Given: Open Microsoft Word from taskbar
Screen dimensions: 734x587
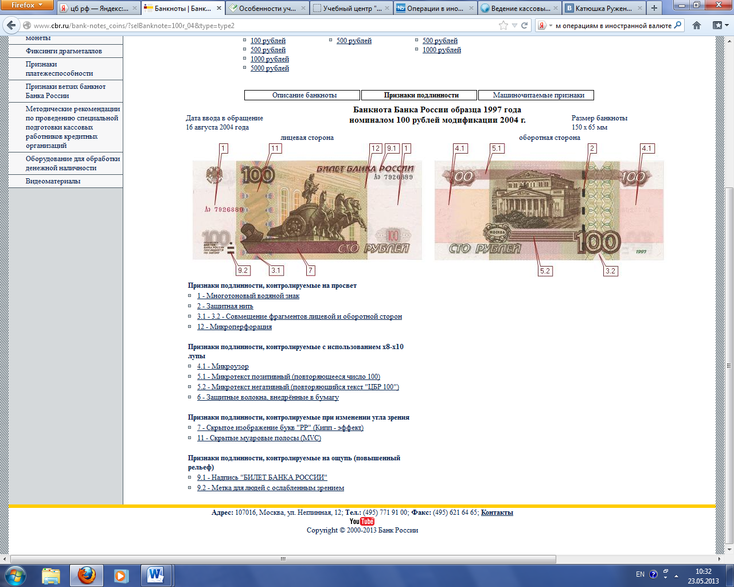Looking at the screenshot, I should (x=155, y=576).
